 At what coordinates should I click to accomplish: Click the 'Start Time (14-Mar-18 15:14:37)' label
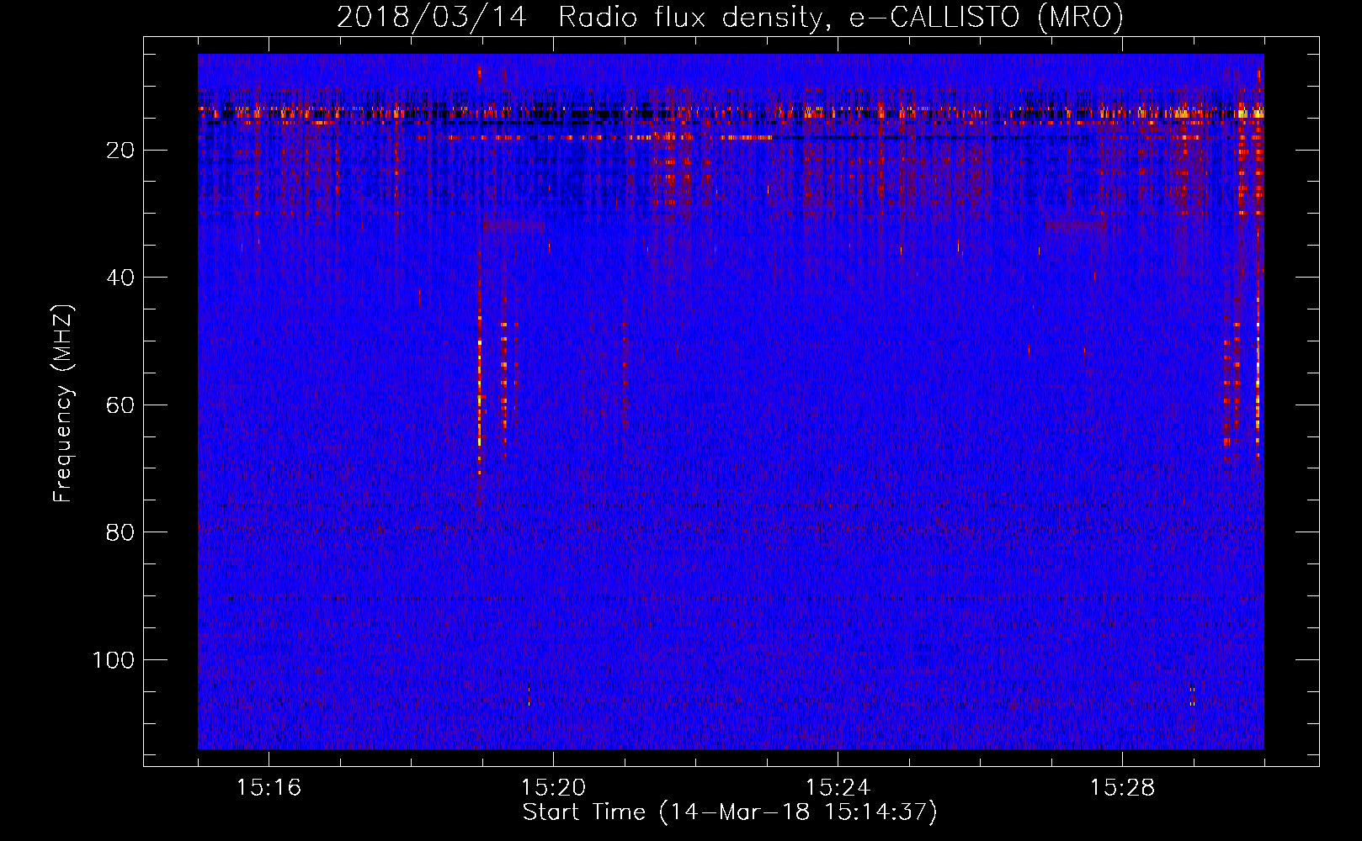tap(730, 812)
